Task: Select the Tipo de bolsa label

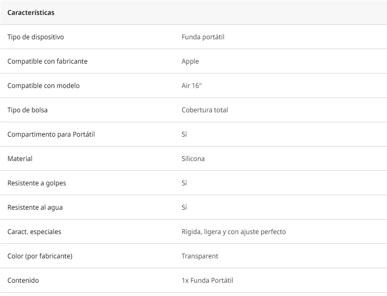Action: point(27,110)
